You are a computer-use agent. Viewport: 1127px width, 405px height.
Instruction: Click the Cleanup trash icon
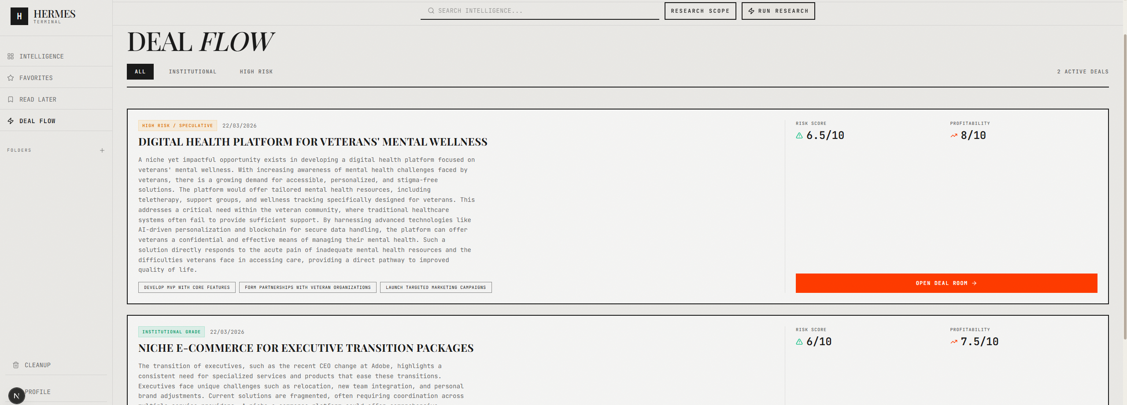16,365
